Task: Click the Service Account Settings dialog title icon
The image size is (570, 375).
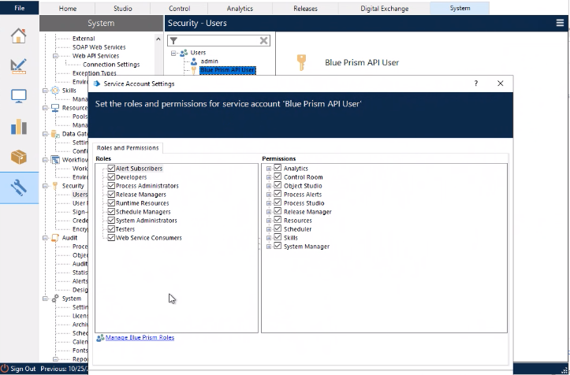Action: (x=97, y=84)
